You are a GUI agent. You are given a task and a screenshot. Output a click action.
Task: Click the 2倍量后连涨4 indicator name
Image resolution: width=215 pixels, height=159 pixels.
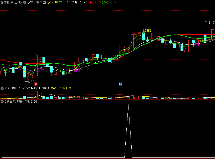[14, 102]
